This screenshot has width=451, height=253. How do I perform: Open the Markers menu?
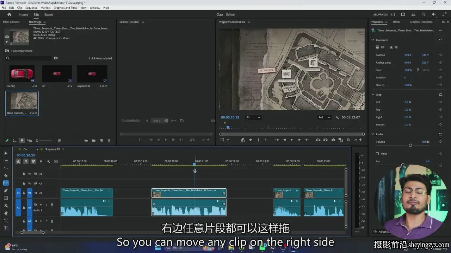(x=45, y=8)
